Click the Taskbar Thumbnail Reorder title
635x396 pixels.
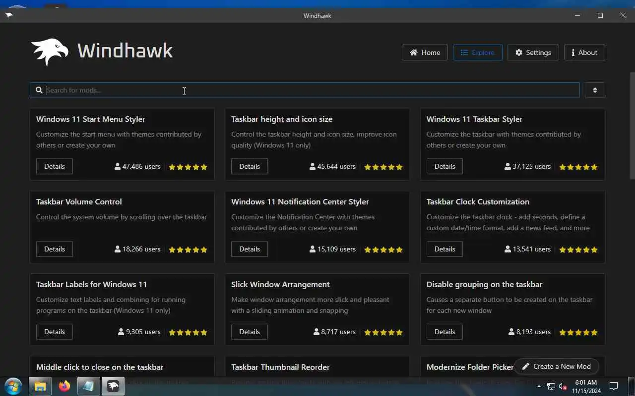(280, 367)
